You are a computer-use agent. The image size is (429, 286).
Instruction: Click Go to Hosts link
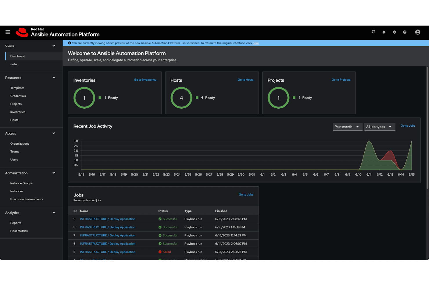[x=246, y=80]
